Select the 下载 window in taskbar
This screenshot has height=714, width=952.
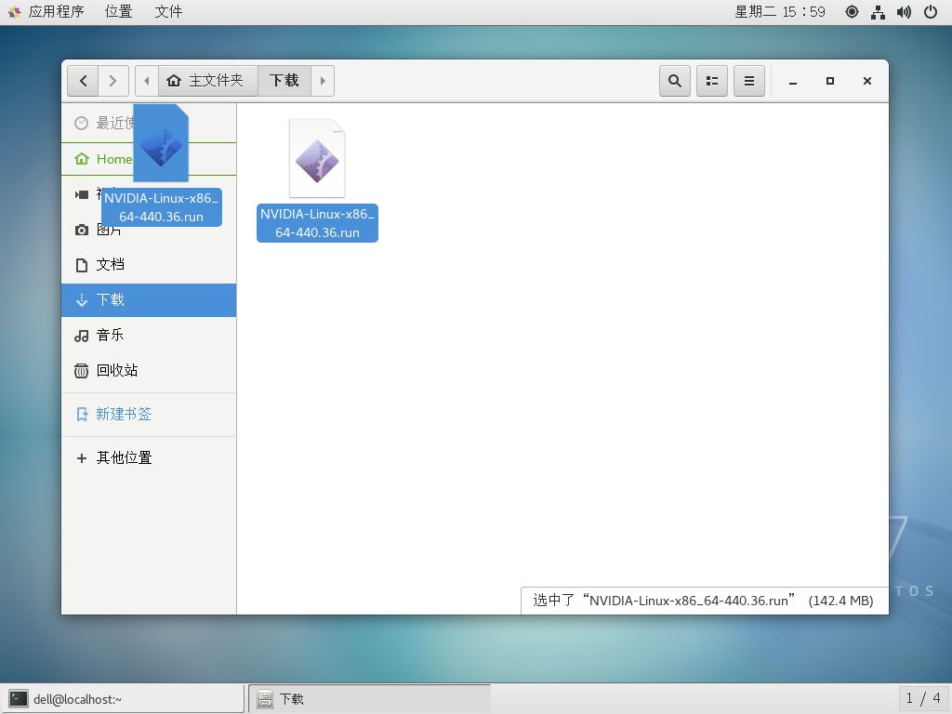click(370, 699)
